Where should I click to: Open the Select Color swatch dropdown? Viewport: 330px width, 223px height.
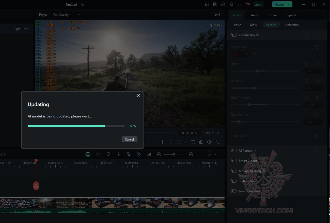pos(240,54)
